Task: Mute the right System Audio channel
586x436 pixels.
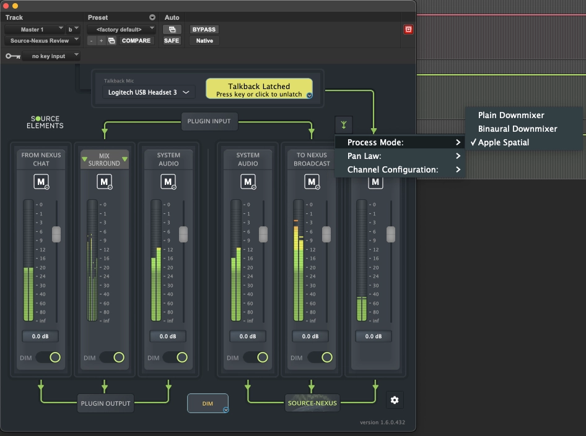Action: [248, 182]
